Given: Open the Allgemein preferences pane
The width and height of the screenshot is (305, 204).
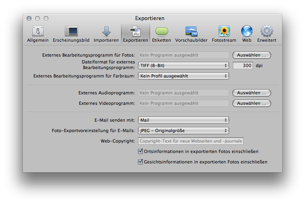Looking at the screenshot, I should pos(38,34).
